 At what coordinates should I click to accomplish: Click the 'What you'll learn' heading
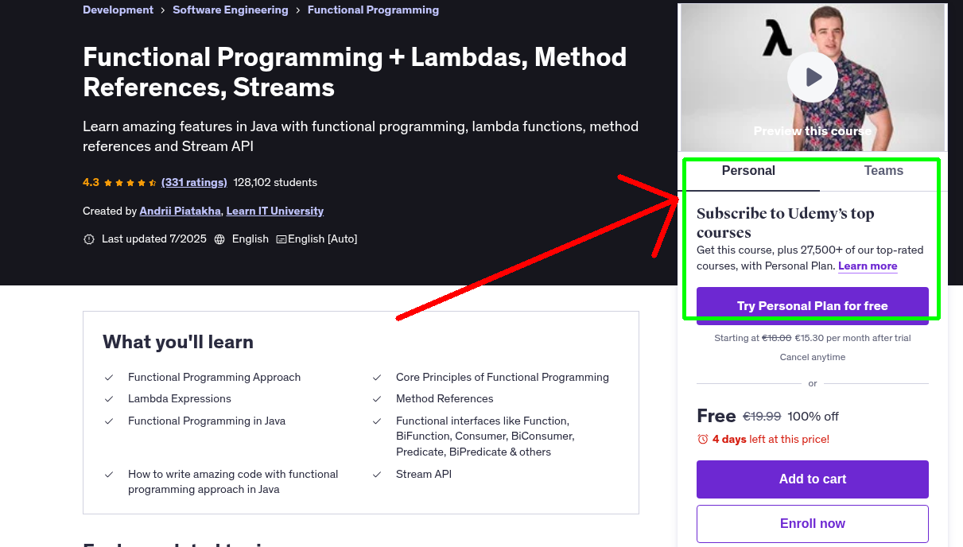[178, 342]
